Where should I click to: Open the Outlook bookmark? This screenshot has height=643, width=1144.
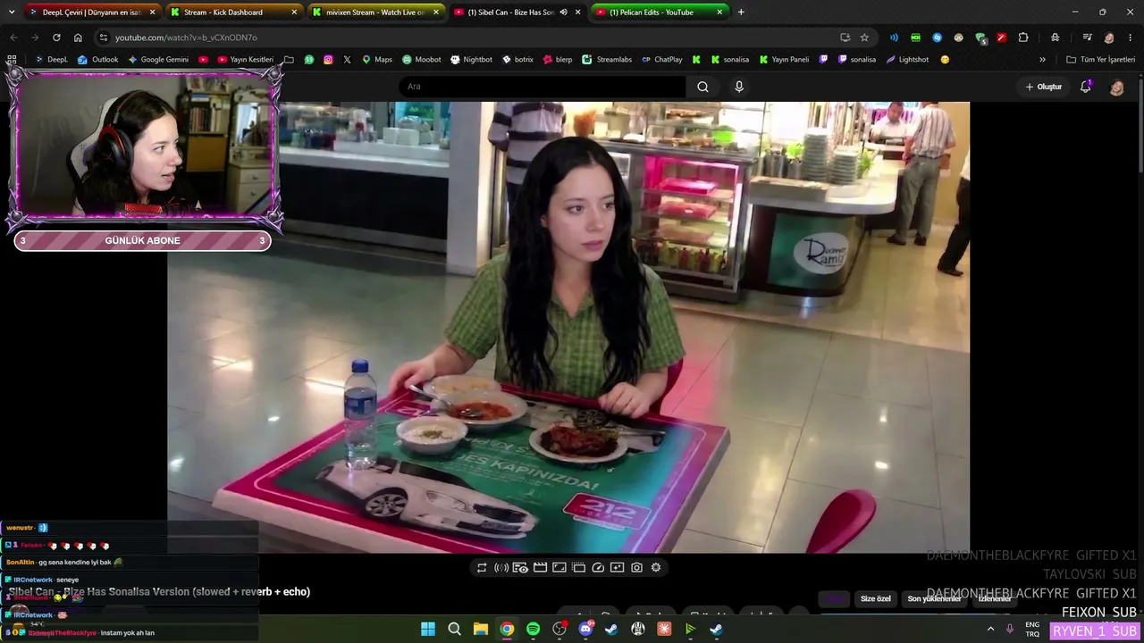pyautogui.click(x=97, y=60)
